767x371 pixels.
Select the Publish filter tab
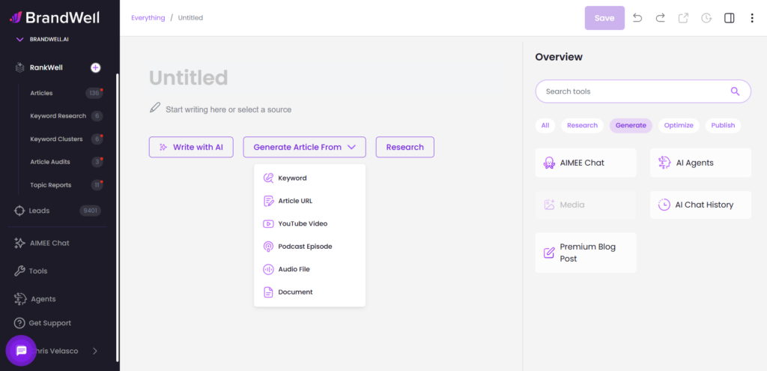coord(723,125)
